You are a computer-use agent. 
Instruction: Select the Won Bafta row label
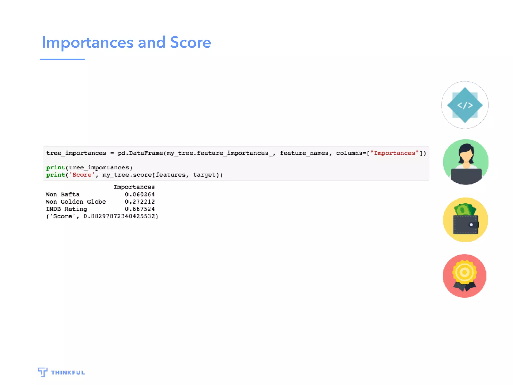tap(63, 194)
